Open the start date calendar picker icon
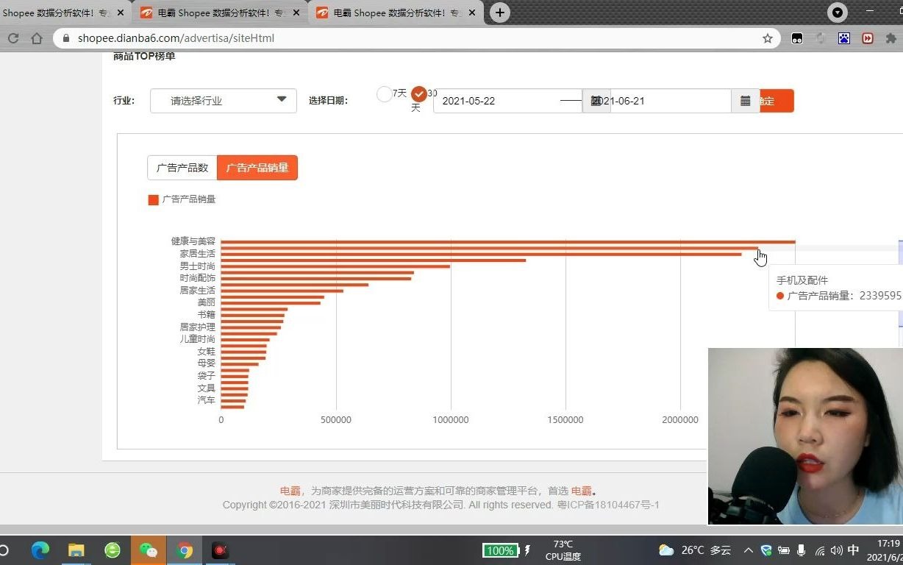This screenshot has height=565, width=903. pos(596,101)
